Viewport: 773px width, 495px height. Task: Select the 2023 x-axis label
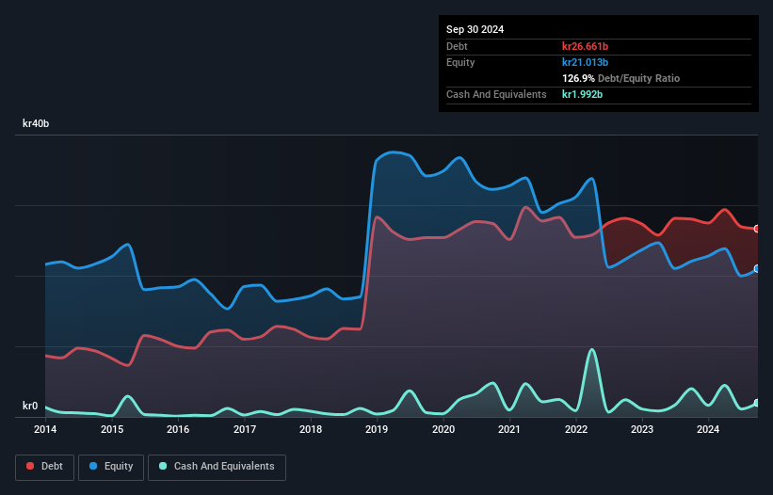click(x=642, y=429)
